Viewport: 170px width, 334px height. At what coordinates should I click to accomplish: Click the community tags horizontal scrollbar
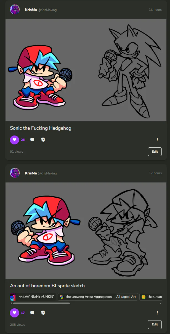41,303
